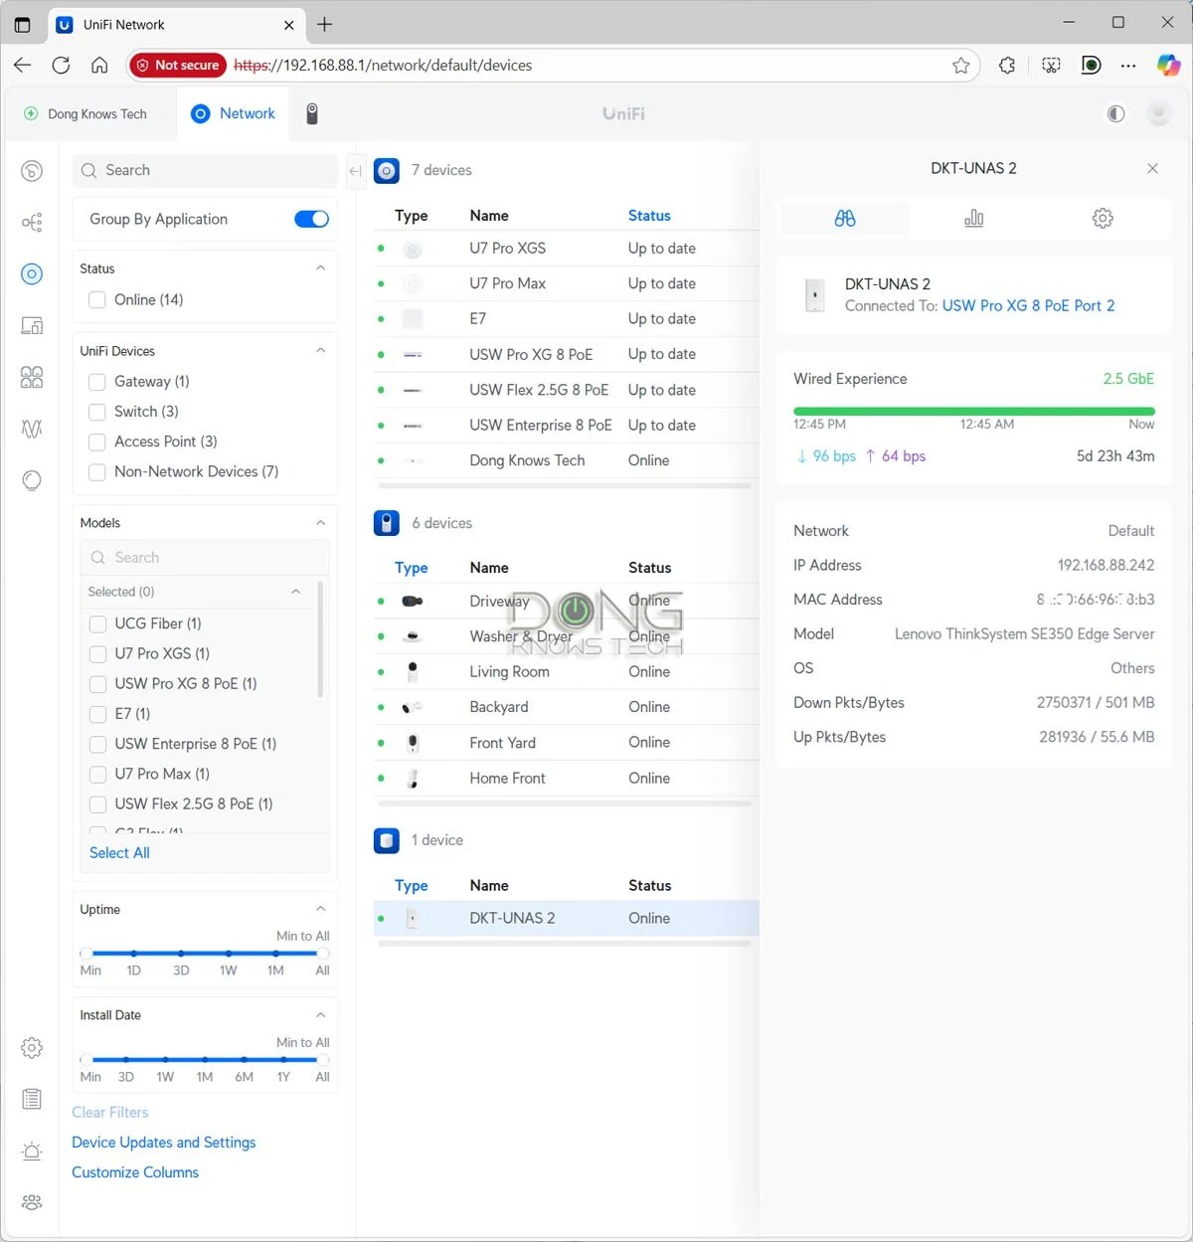
Task: Click the Drive 1 device group icon
Action: [x=386, y=840]
